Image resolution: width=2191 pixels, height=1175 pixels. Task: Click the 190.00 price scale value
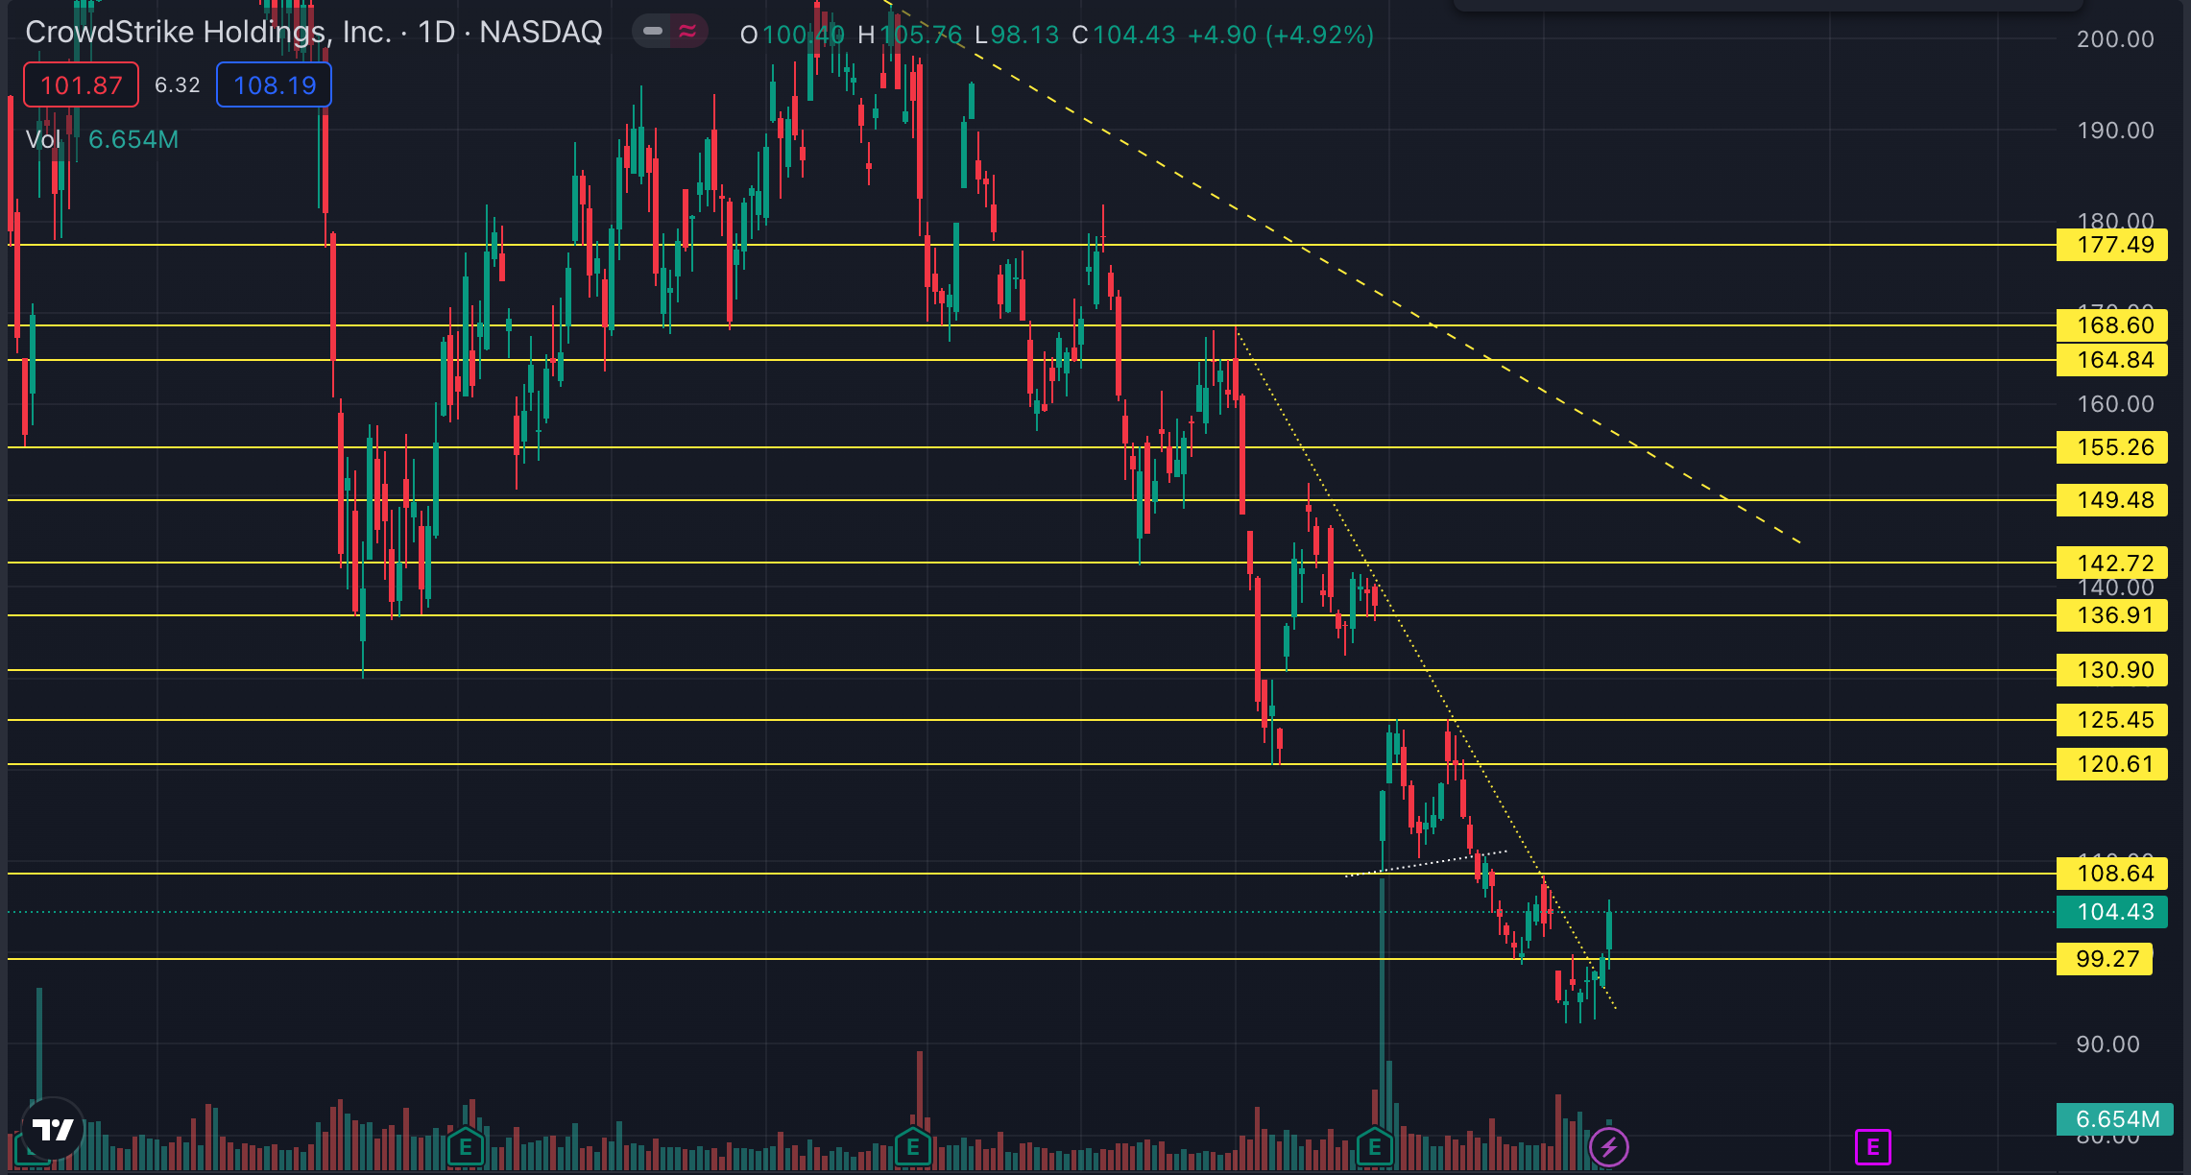point(2115,131)
